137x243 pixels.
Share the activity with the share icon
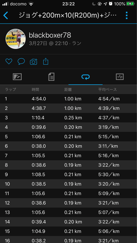coord(46,62)
